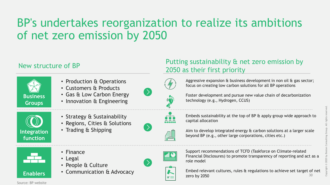Click the city buildings icon
The image size is (330, 185).
tap(170, 135)
